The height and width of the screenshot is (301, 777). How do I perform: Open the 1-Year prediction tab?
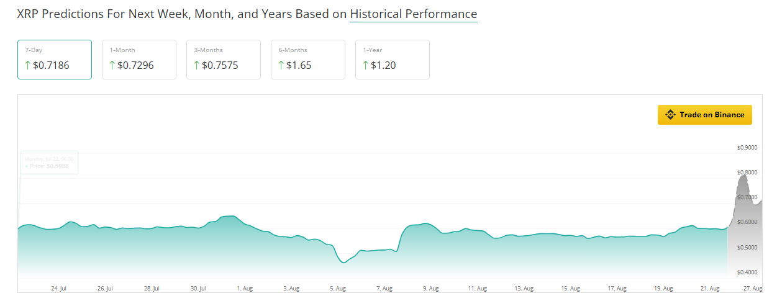(393, 60)
